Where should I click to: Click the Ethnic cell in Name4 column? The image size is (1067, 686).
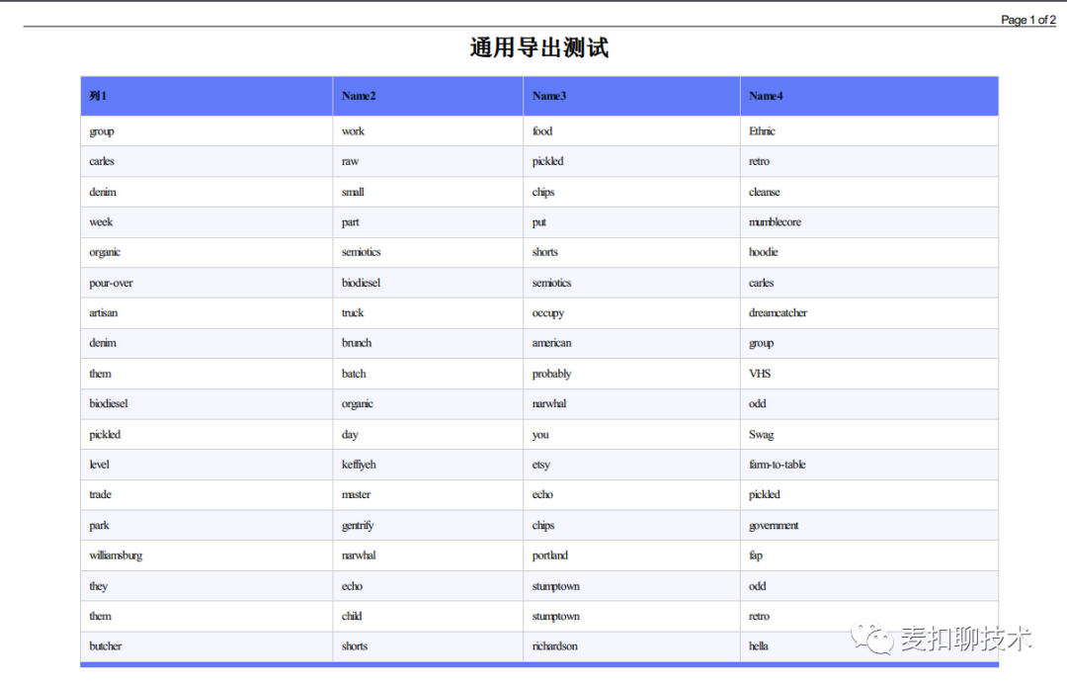point(763,130)
